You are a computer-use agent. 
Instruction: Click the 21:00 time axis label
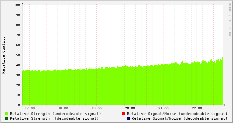point(163,108)
